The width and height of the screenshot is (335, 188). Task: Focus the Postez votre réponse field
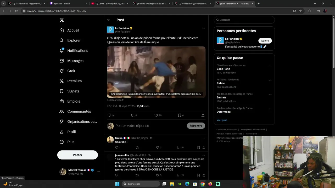coord(149,126)
